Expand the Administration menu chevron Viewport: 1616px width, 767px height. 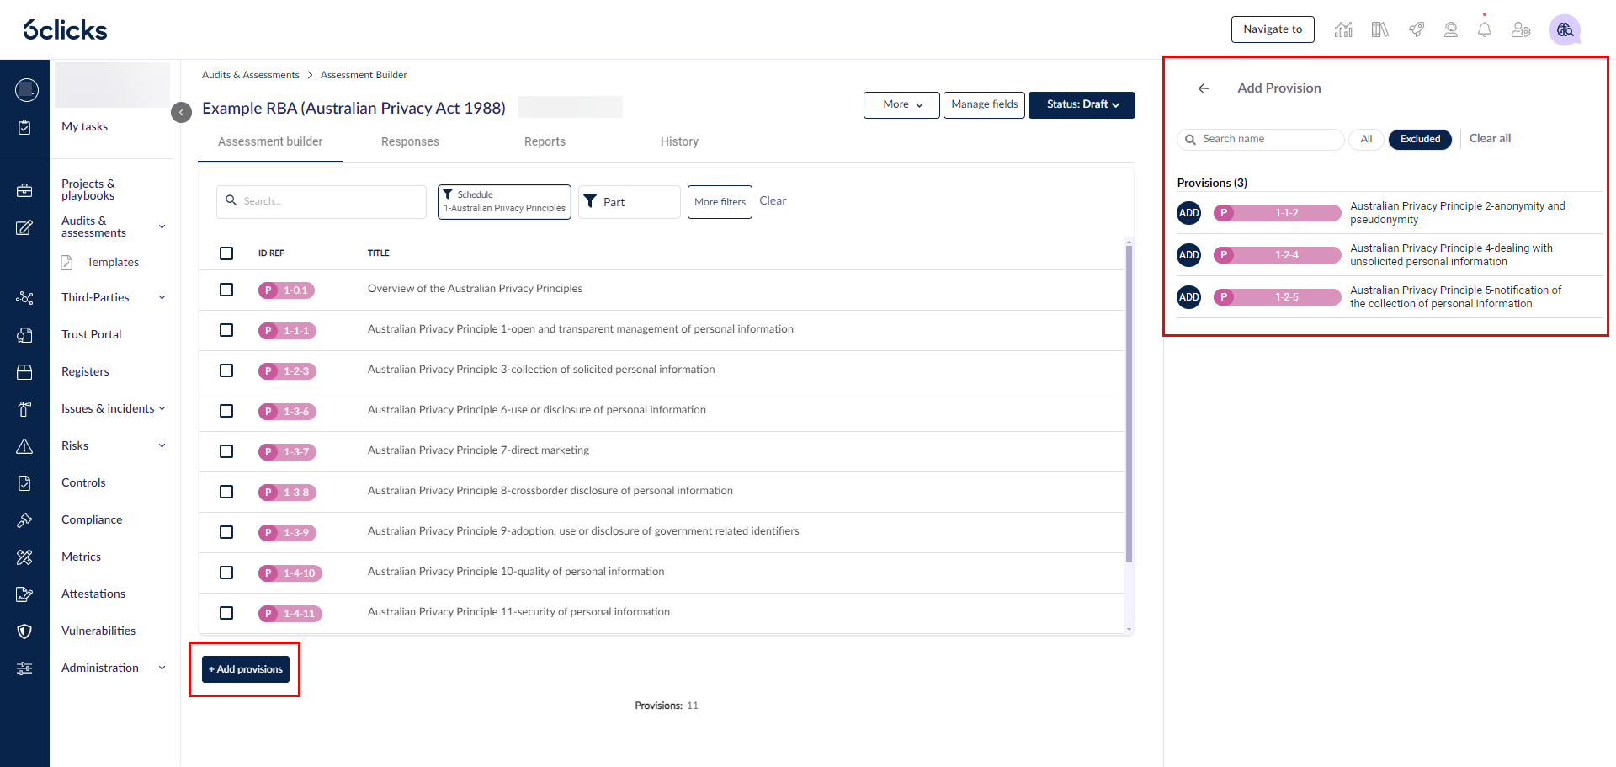tap(162, 668)
